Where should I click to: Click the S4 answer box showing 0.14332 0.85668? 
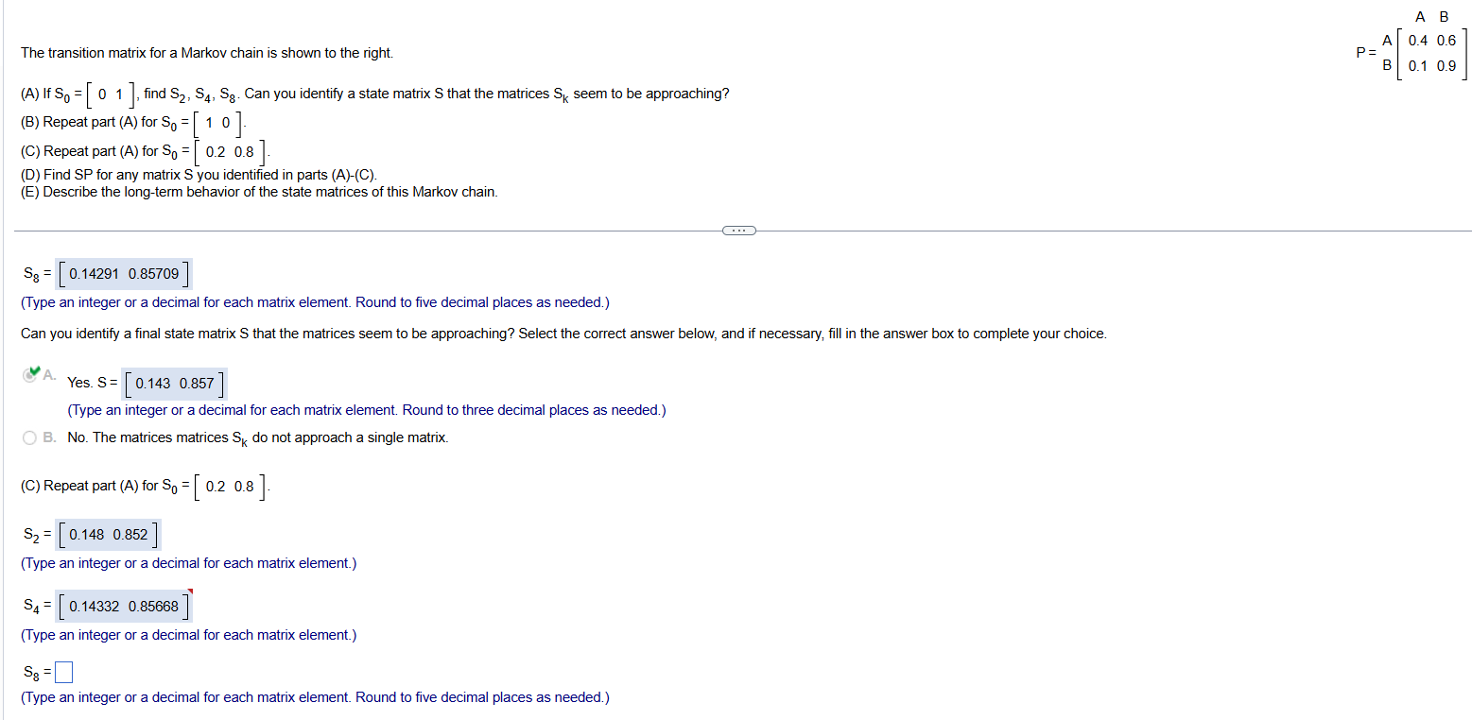124,606
